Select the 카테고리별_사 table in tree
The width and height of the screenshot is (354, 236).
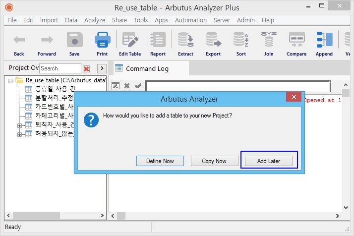[x=54, y=116]
